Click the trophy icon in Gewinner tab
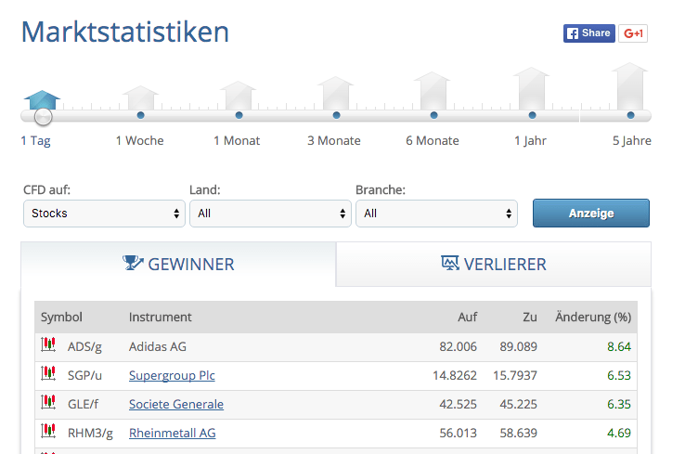The width and height of the screenshot is (698, 454). [133, 263]
